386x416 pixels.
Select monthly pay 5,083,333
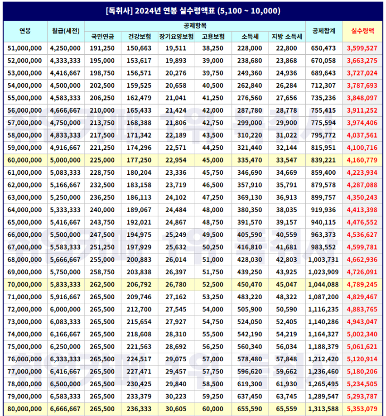coord(65,173)
